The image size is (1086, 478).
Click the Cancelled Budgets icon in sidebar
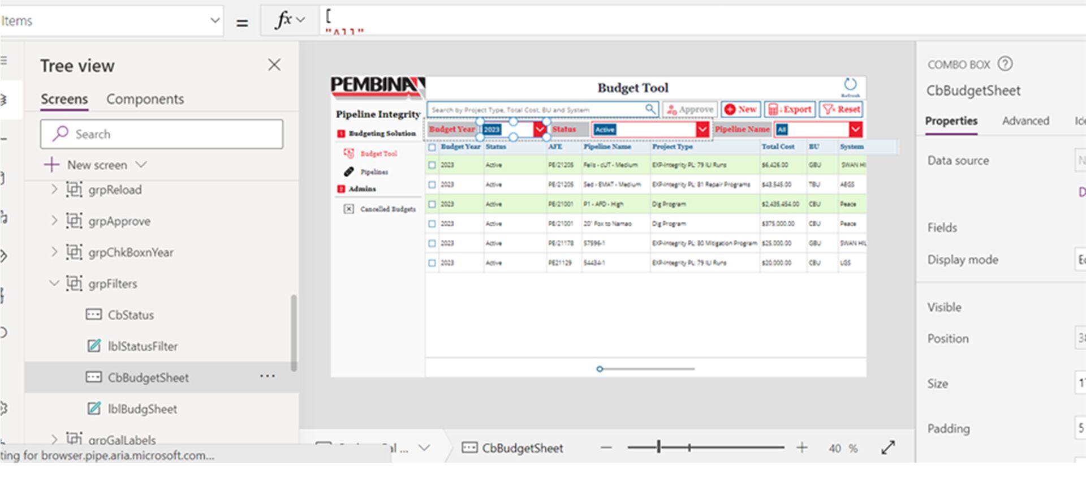(x=349, y=209)
